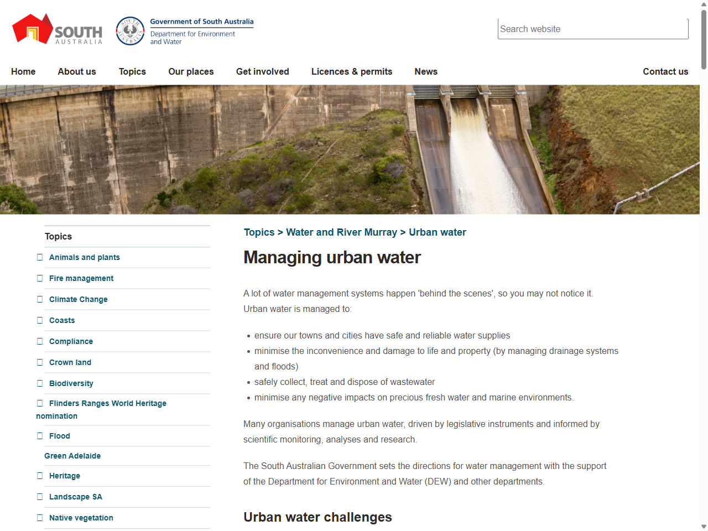
Task: Open the Green Adelaide page
Action: point(72,456)
